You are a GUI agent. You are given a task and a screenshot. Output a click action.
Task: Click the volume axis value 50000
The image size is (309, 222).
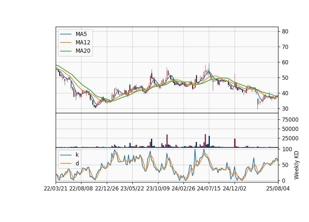point(290,129)
